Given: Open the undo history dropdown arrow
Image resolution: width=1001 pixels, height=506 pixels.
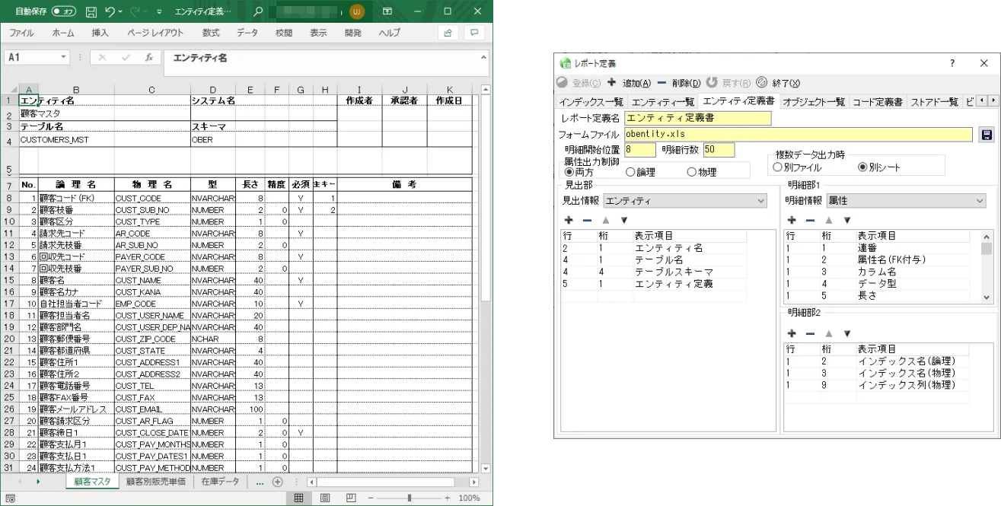Looking at the screenshot, I should point(122,11).
